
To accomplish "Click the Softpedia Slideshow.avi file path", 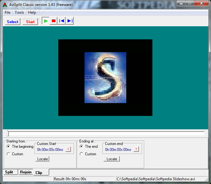I will [x=156, y=179].
